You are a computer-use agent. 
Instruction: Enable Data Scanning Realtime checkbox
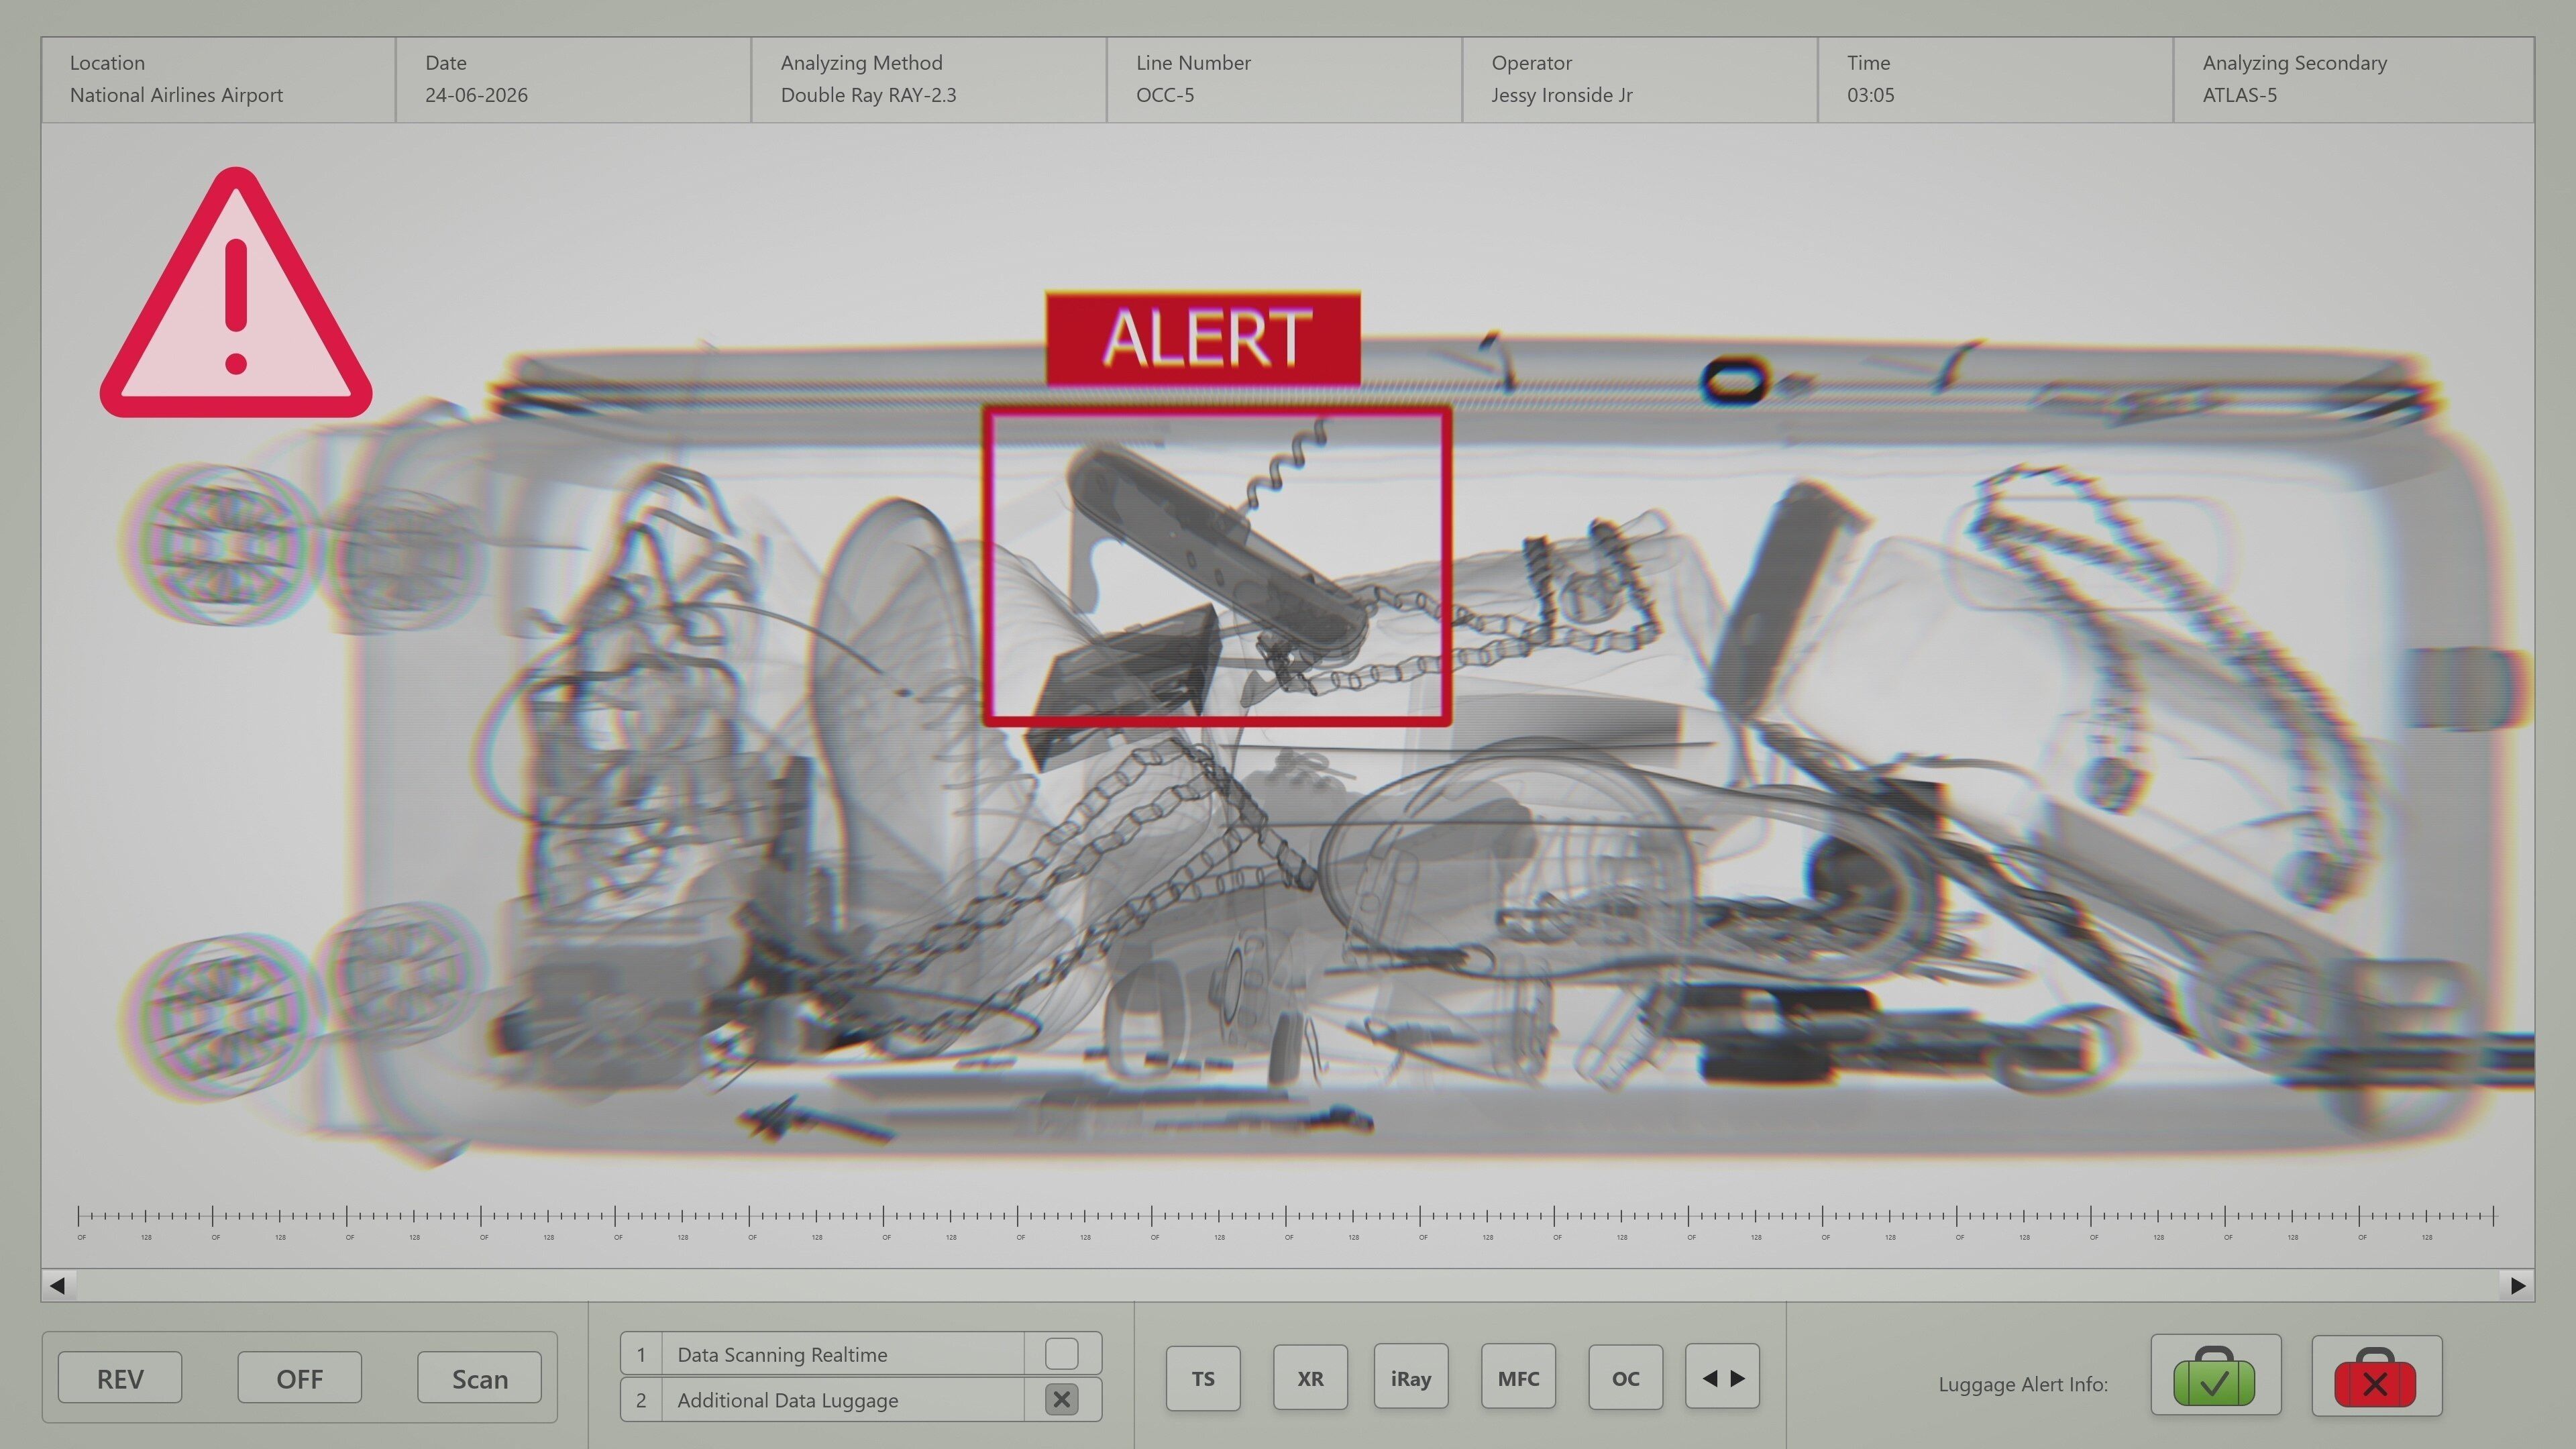tap(1061, 1353)
